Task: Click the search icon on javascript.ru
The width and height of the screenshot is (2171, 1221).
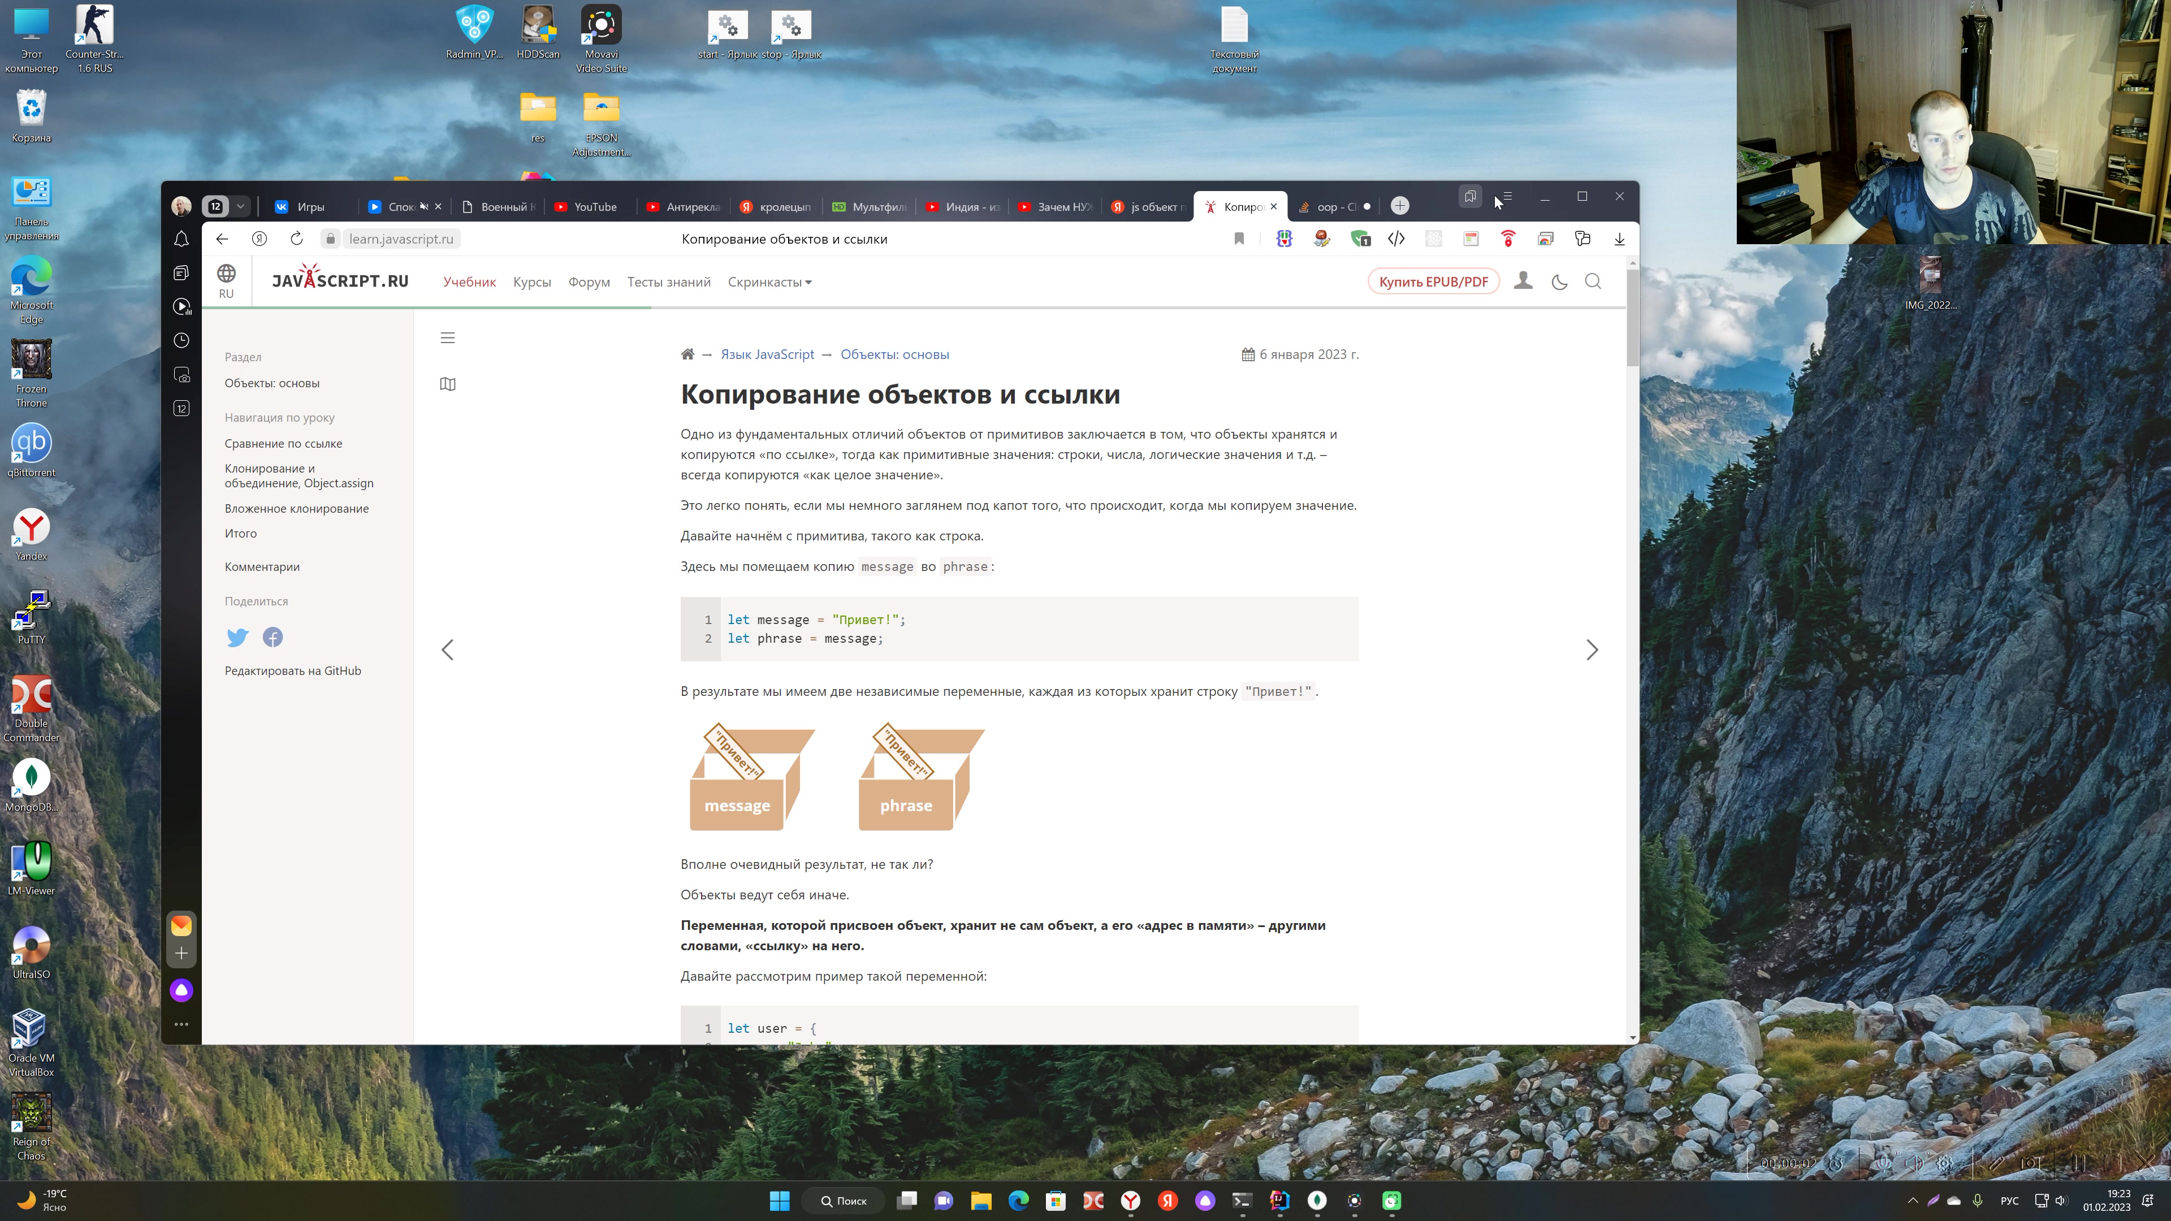Action: (1593, 282)
